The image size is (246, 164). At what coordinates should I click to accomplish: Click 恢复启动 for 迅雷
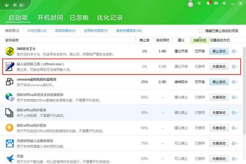point(219,159)
